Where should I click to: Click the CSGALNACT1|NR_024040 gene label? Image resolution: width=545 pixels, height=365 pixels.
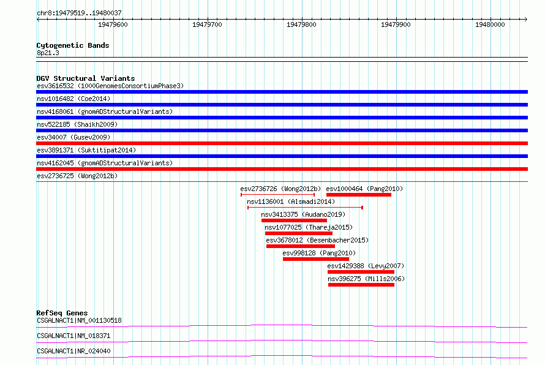click(73, 351)
